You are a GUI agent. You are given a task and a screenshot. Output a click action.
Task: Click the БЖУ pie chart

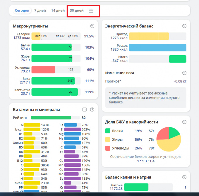click(x=169, y=139)
